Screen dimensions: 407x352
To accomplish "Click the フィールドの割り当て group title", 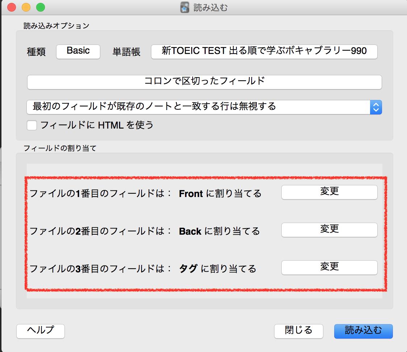I will click(60, 148).
